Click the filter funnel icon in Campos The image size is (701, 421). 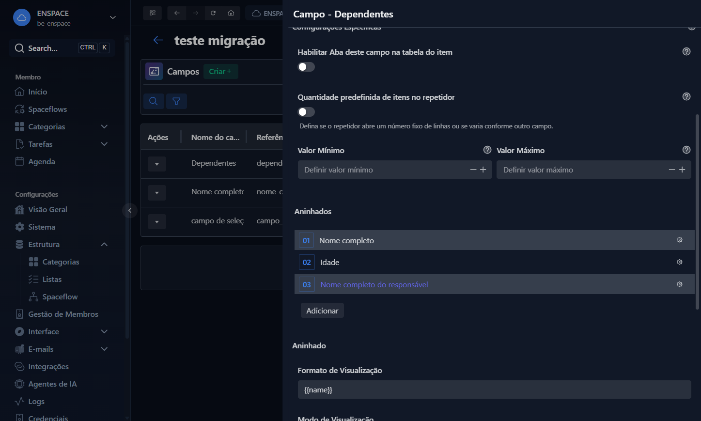(x=176, y=101)
